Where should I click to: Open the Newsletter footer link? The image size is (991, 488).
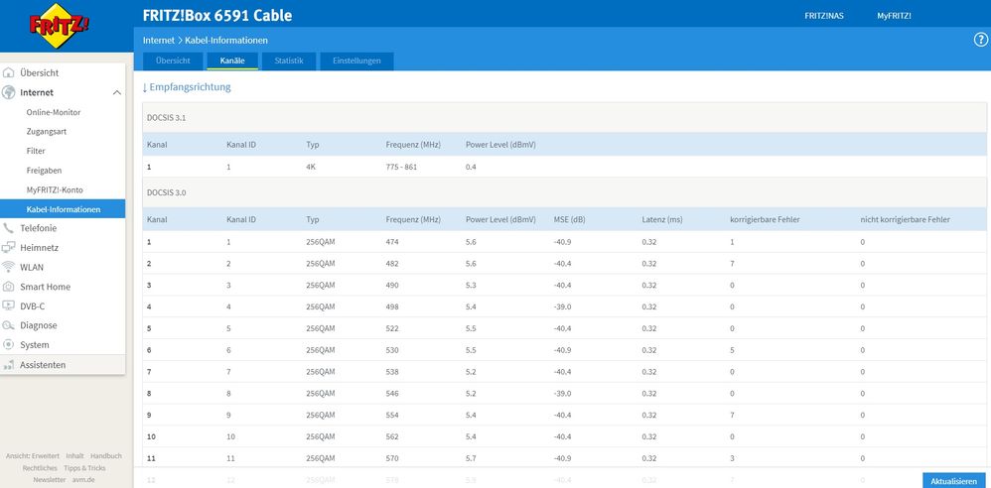pos(50,480)
